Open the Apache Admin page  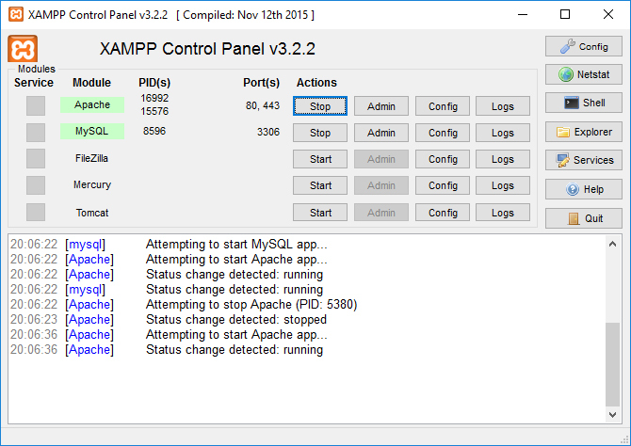pos(381,106)
